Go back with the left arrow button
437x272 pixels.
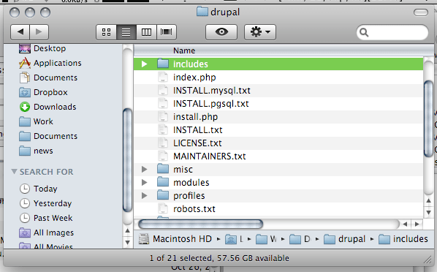tap(20, 32)
